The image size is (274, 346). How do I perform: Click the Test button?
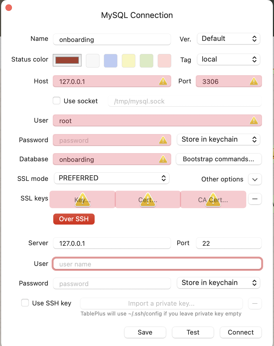[193, 332]
